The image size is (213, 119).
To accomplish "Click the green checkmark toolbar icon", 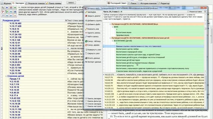I will [7, 12].
